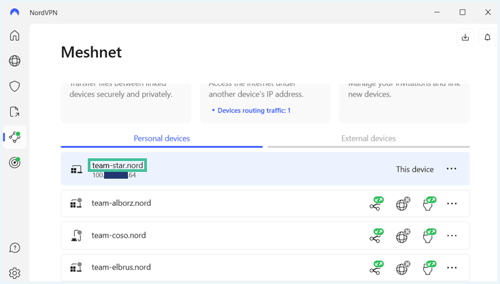Open more options for team-coso.nord
Screen dimensions: 500x284
[x=452, y=236]
